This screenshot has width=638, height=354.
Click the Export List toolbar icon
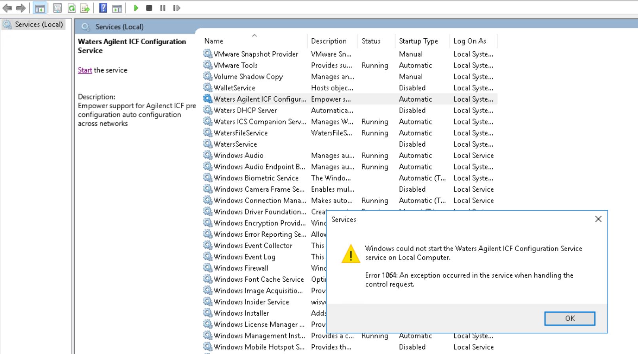[x=85, y=8]
